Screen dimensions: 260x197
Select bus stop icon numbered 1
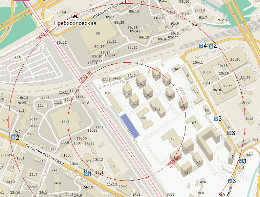pos(86,174)
